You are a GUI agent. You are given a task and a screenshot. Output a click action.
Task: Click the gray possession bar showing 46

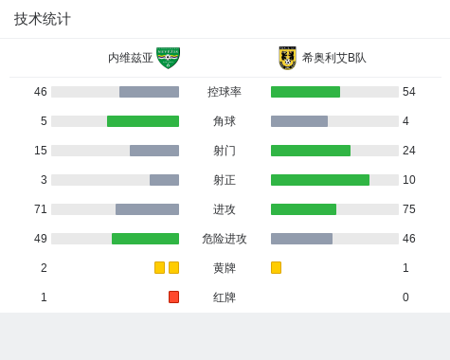(x=149, y=92)
